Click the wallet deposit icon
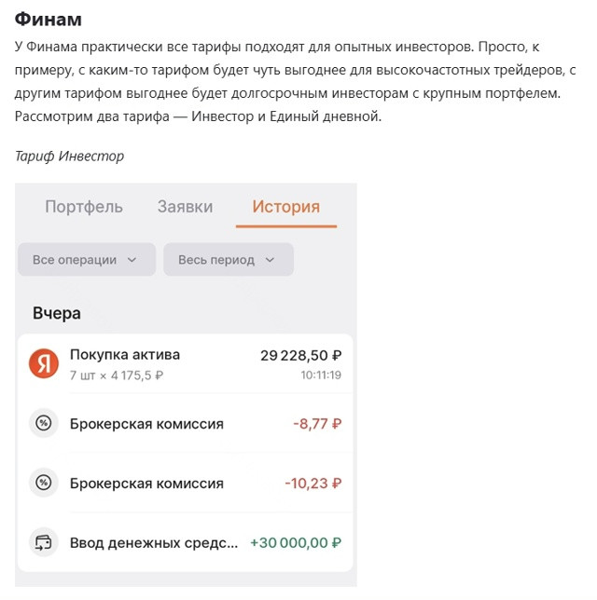 click(44, 542)
